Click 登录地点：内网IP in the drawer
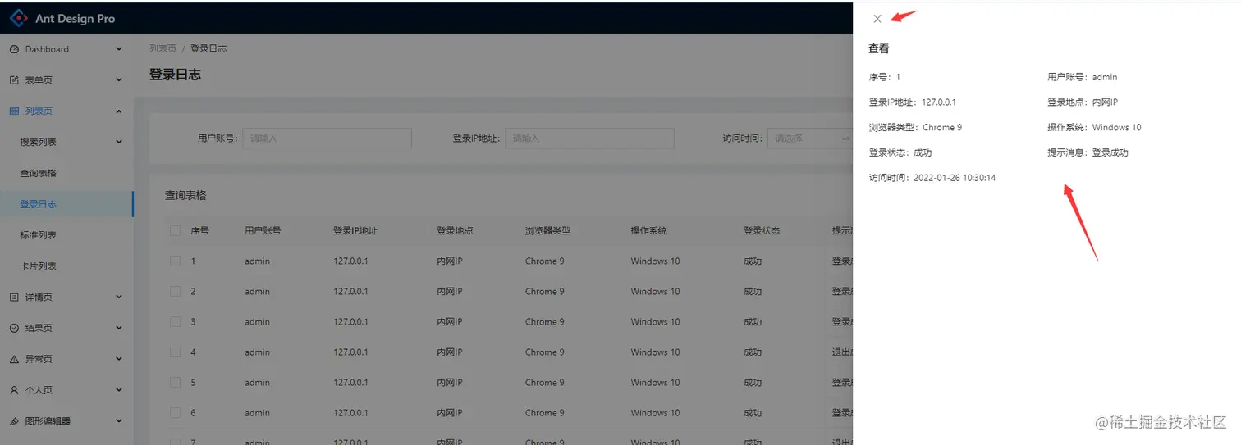This screenshot has width=1241, height=445. 1083,102
